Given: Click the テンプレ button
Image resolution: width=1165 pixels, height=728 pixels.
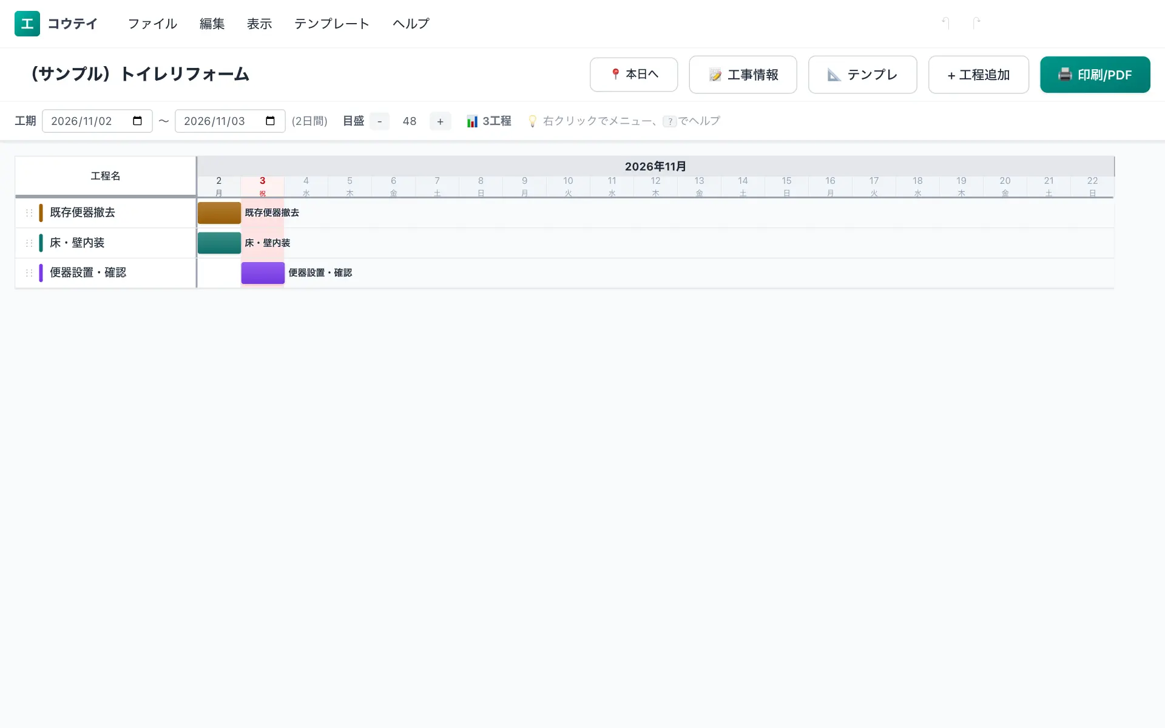Looking at the screenshot, I should pos(862,75).
